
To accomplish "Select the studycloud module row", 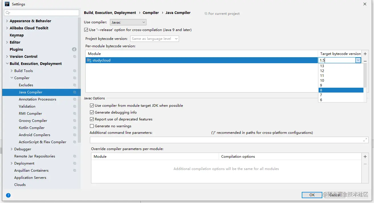I will [x=202, y=60].
